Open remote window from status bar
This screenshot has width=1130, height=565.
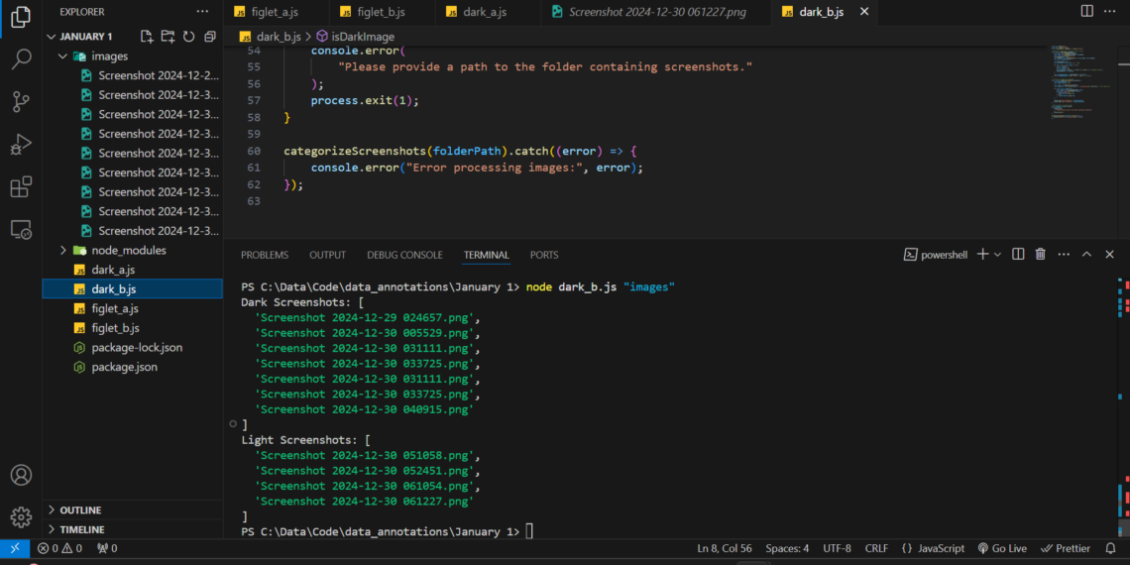pos(15,548)
